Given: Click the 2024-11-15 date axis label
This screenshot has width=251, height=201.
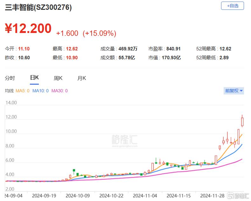Looking at the screenshot, I should (179, 196).
